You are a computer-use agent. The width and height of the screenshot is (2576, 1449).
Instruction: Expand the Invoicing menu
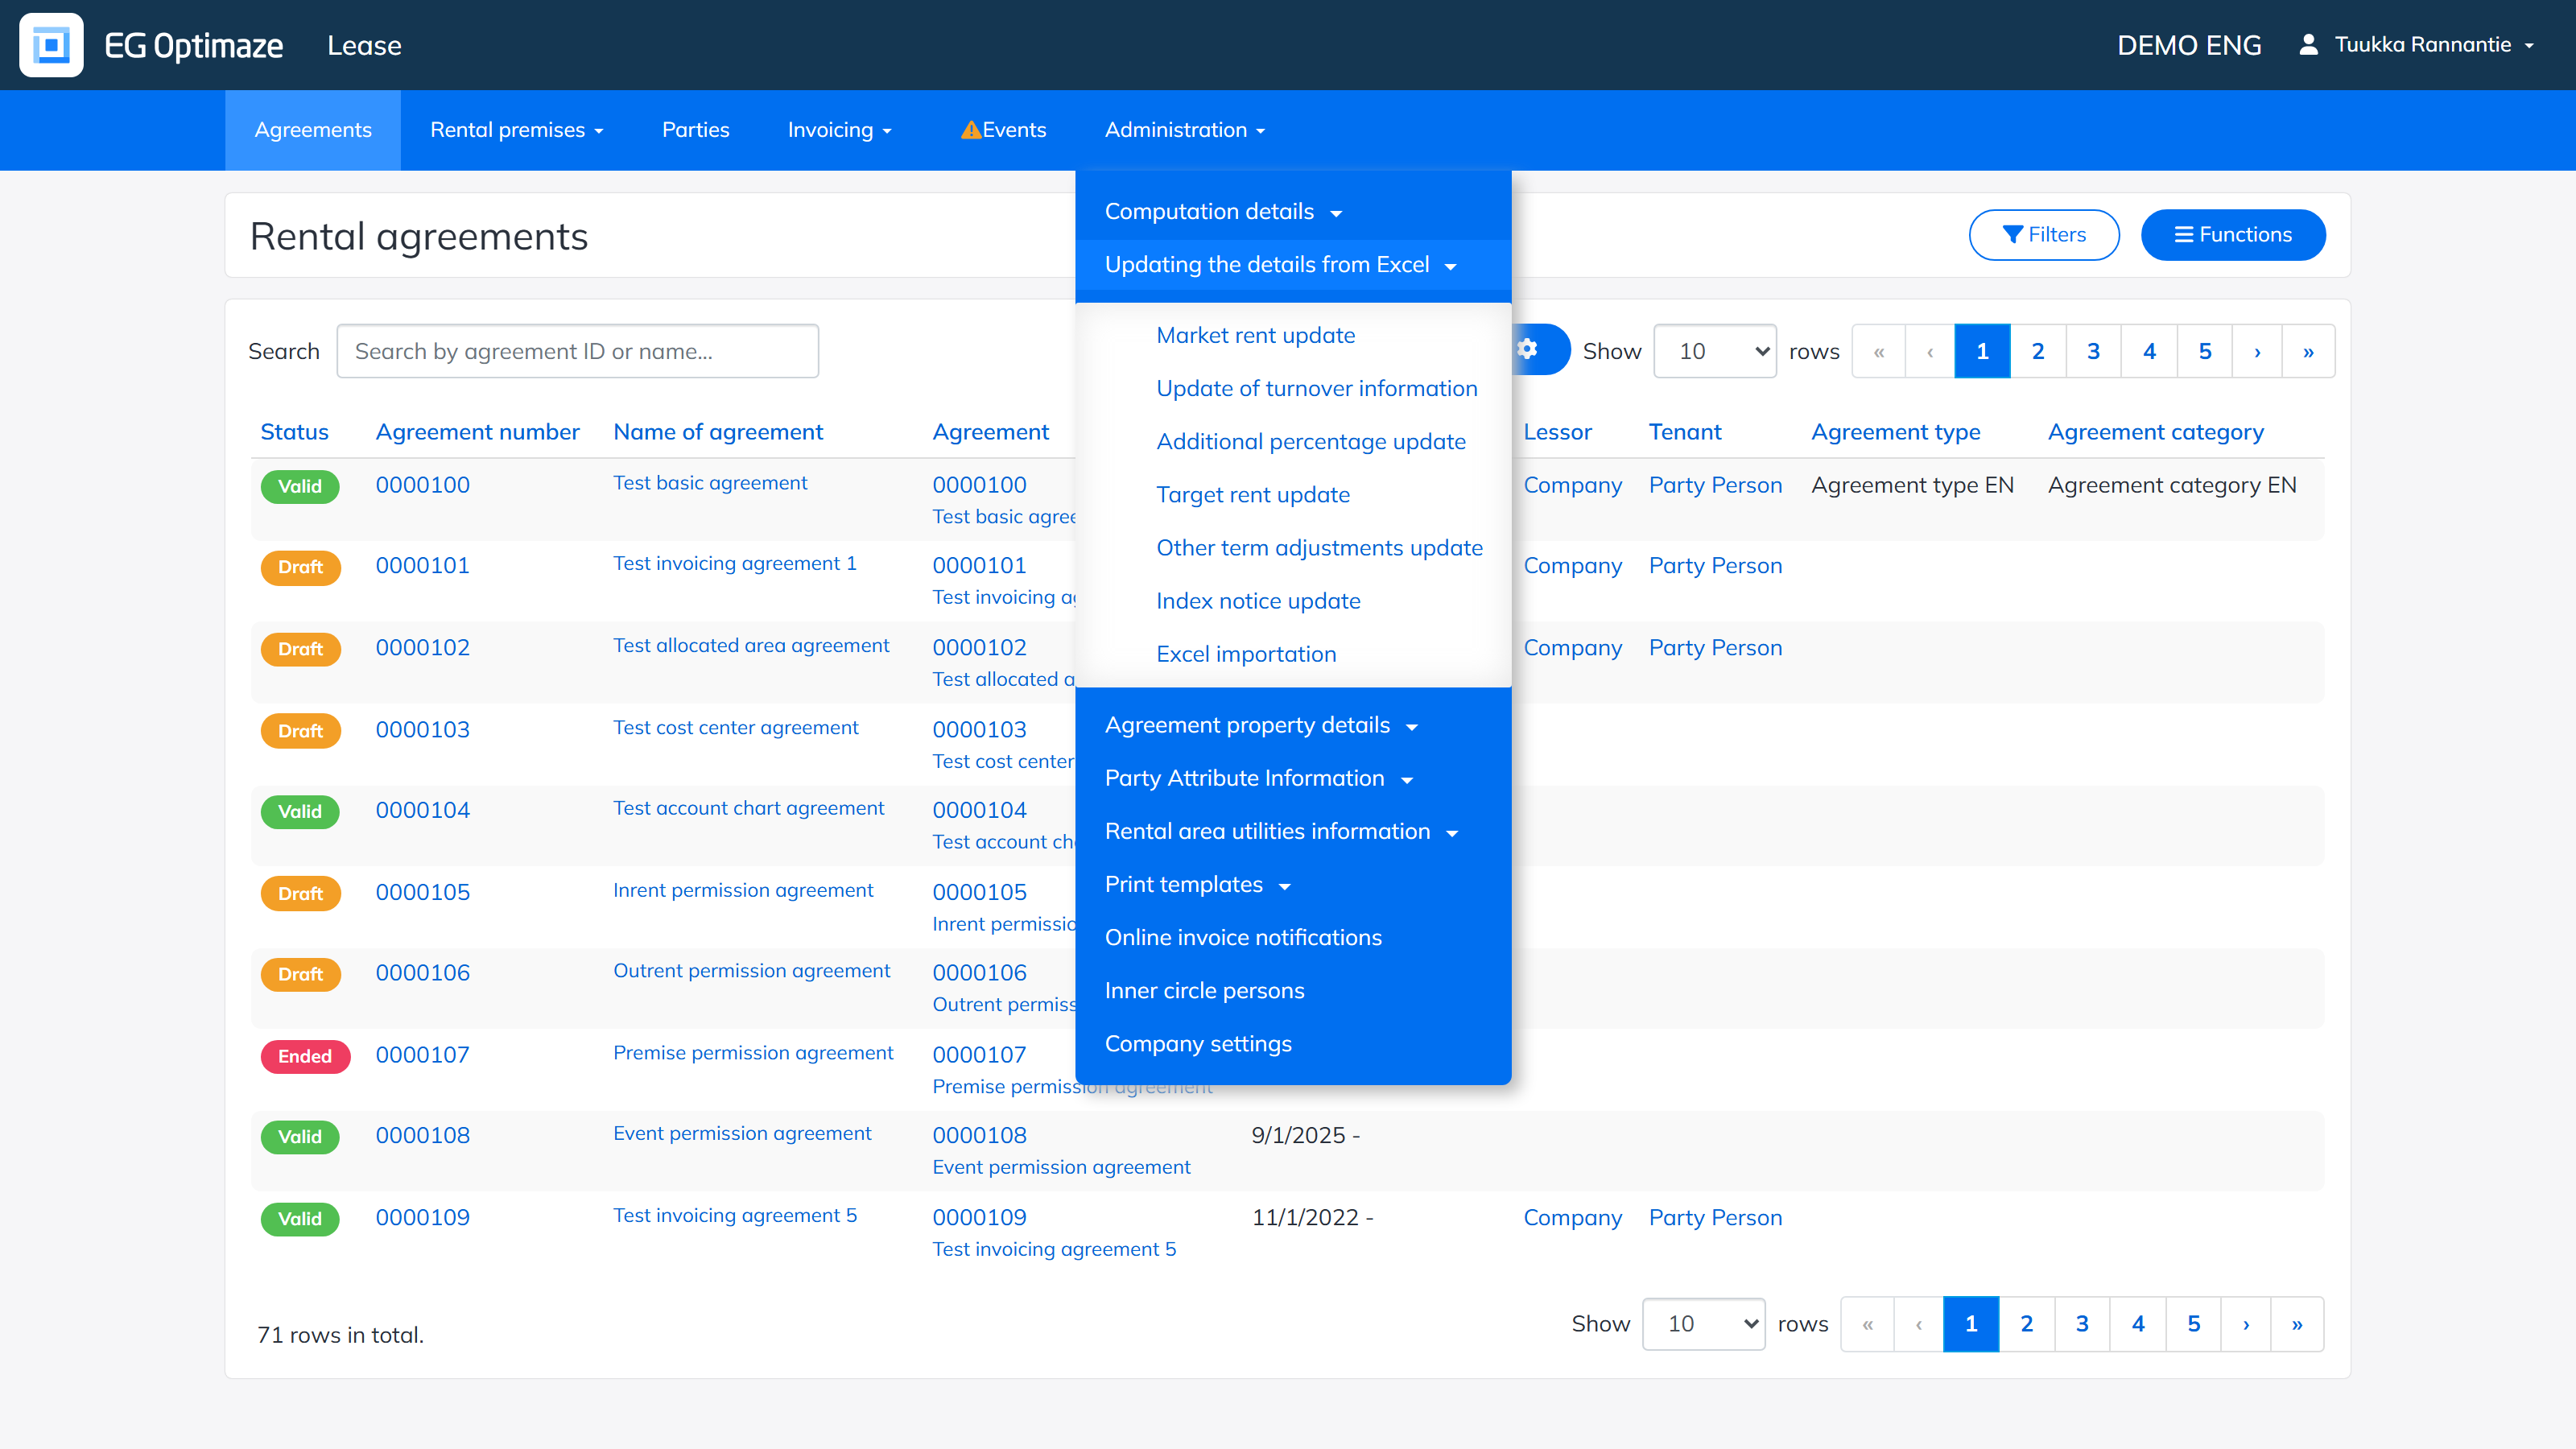pos(839,130)
